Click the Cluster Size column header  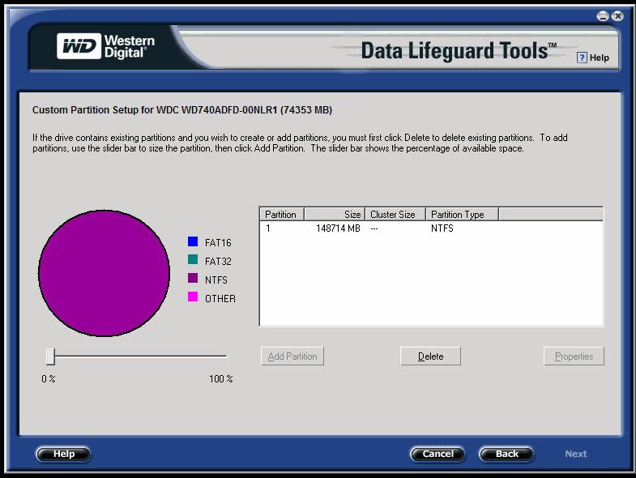(x=395, y=214)
